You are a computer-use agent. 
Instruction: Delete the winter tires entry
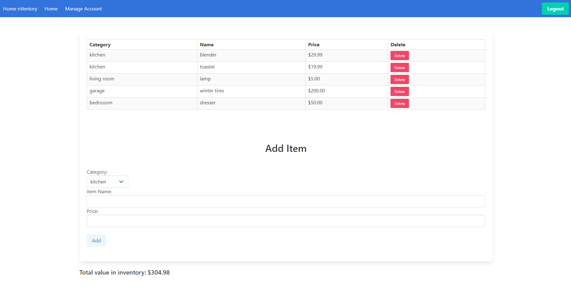pyautogui.click(x=399, y=91)
